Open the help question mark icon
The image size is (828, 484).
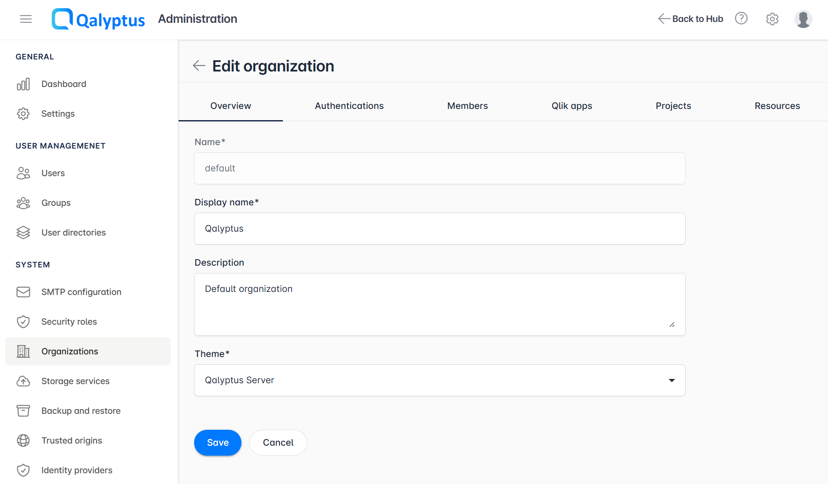(741, 19)
